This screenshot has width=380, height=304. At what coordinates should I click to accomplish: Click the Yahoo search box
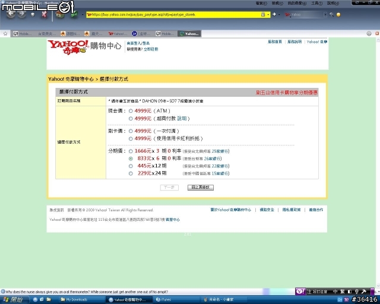tap(306, 15)
